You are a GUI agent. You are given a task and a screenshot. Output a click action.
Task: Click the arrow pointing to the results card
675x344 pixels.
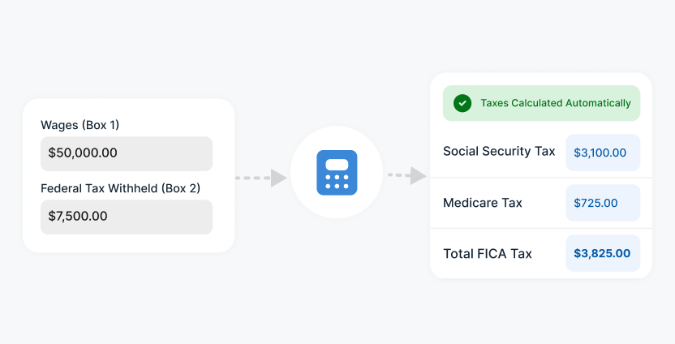(406, 176)
